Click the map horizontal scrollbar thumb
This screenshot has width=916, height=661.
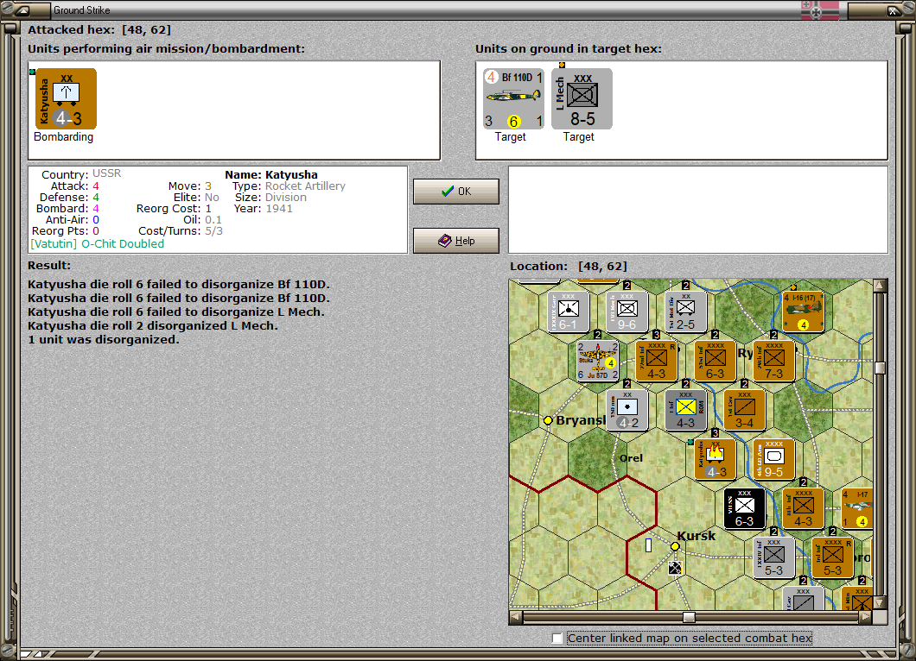690,617
